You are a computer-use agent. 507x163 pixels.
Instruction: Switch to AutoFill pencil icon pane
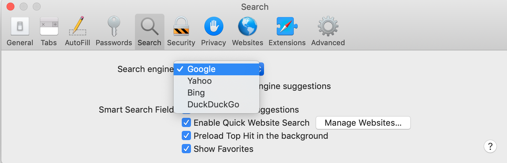77,32
